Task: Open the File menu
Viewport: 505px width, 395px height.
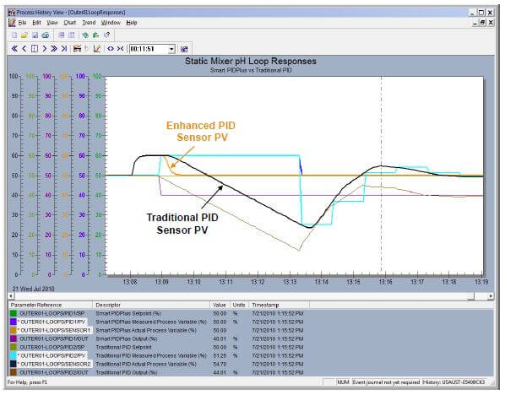Action: 22,23
